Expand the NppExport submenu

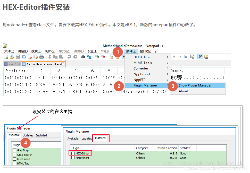pos(148,74)
